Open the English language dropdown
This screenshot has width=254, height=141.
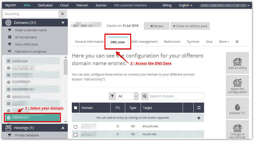(x=185, y=5)
